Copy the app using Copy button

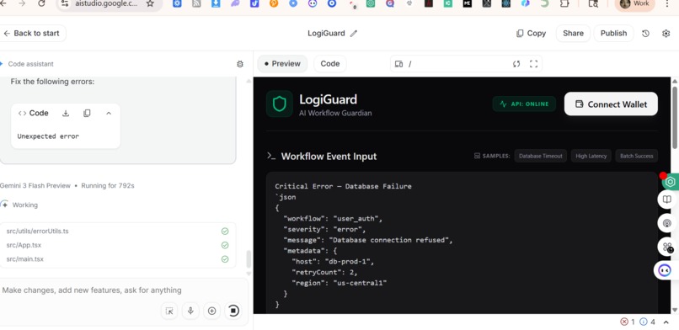(531, 34)
